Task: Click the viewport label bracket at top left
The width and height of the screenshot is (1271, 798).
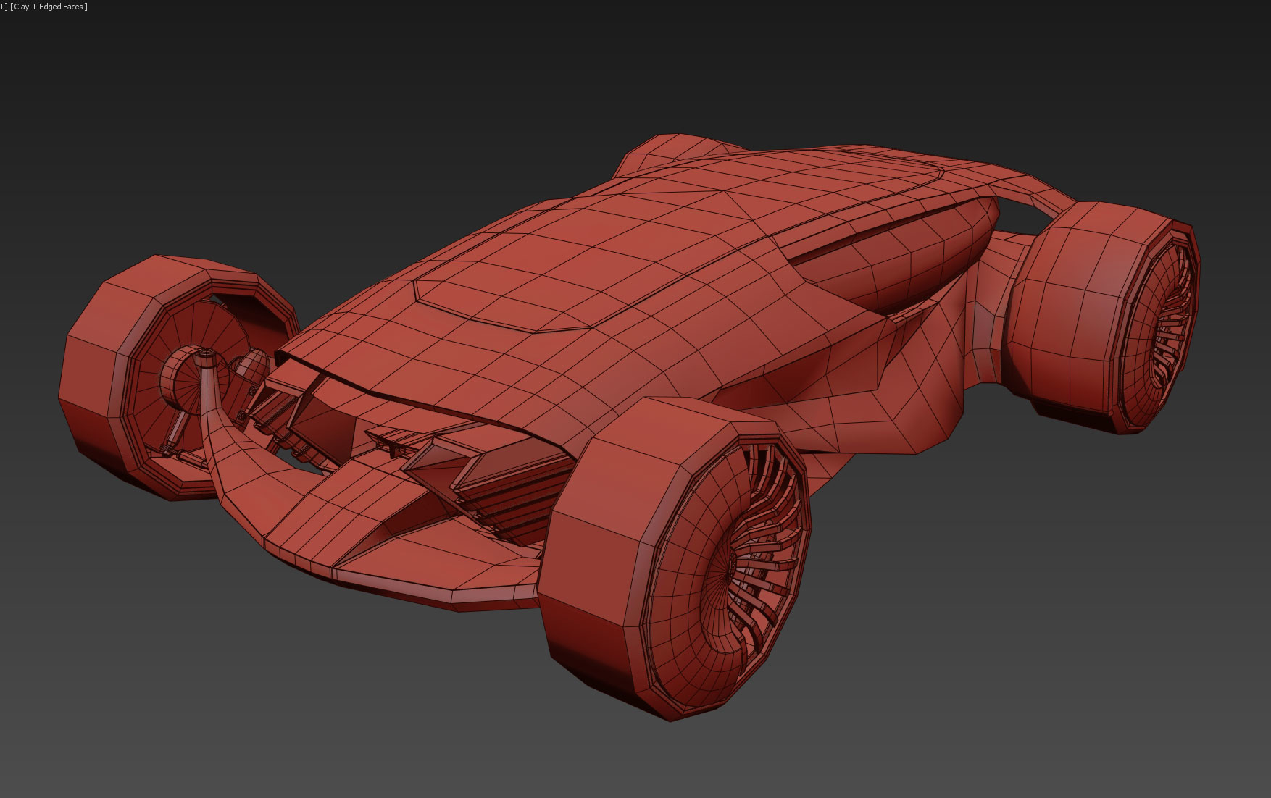Action: tap(6, 6)
